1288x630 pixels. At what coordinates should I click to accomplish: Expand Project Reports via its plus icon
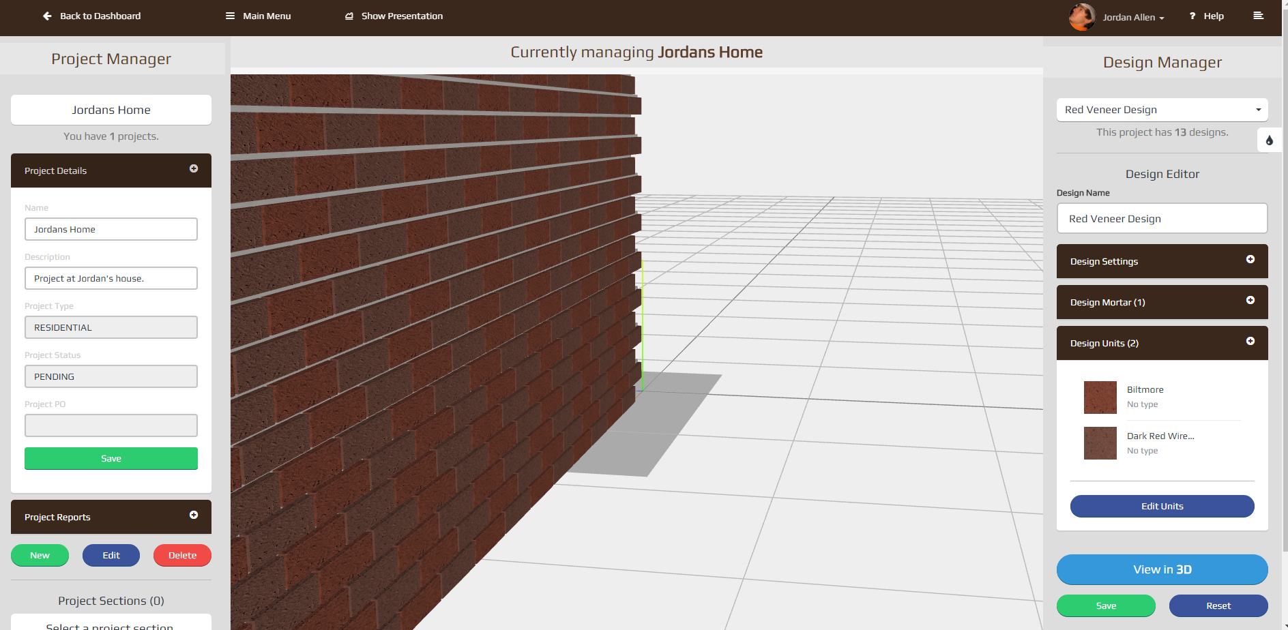pyautogui.click(x=194, y=515)
